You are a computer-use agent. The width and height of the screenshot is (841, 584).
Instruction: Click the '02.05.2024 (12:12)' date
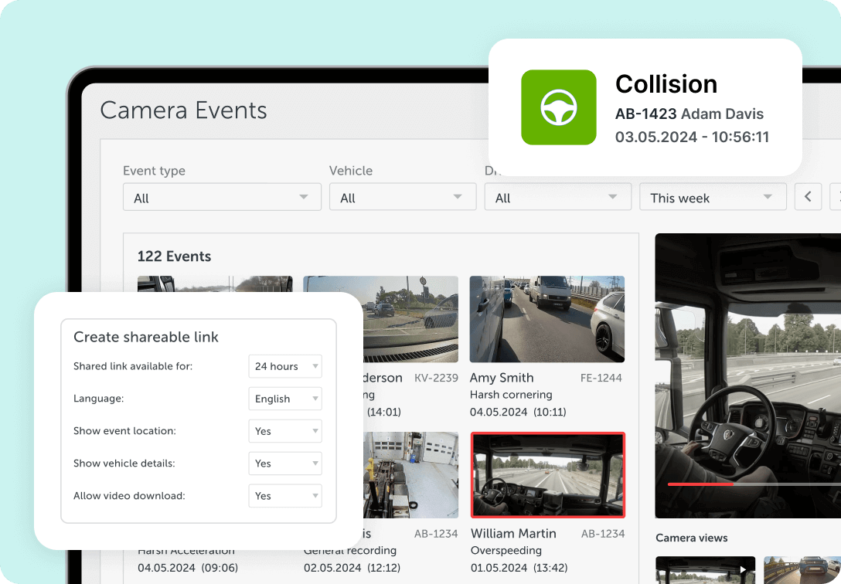point(352,568)
